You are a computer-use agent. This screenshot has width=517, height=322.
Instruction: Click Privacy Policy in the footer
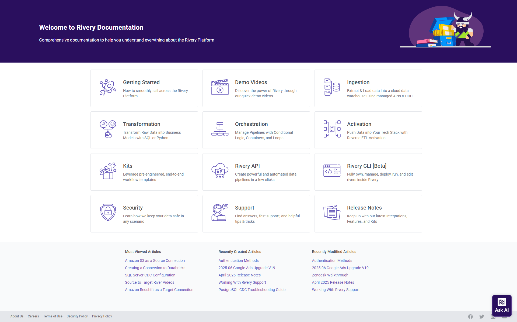(102, 316)
